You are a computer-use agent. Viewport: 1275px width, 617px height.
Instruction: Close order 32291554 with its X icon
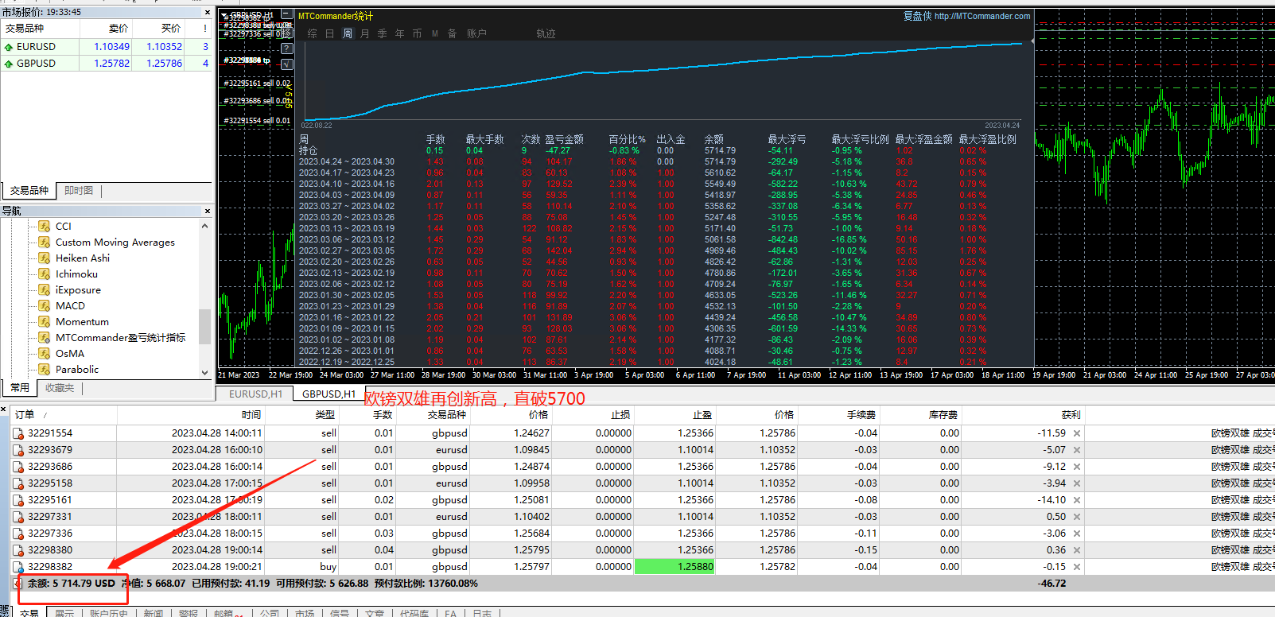(x=1077, y=433)
